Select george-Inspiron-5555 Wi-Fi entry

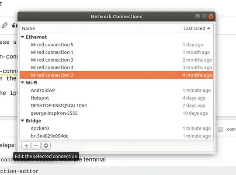(x=117, y=113)
